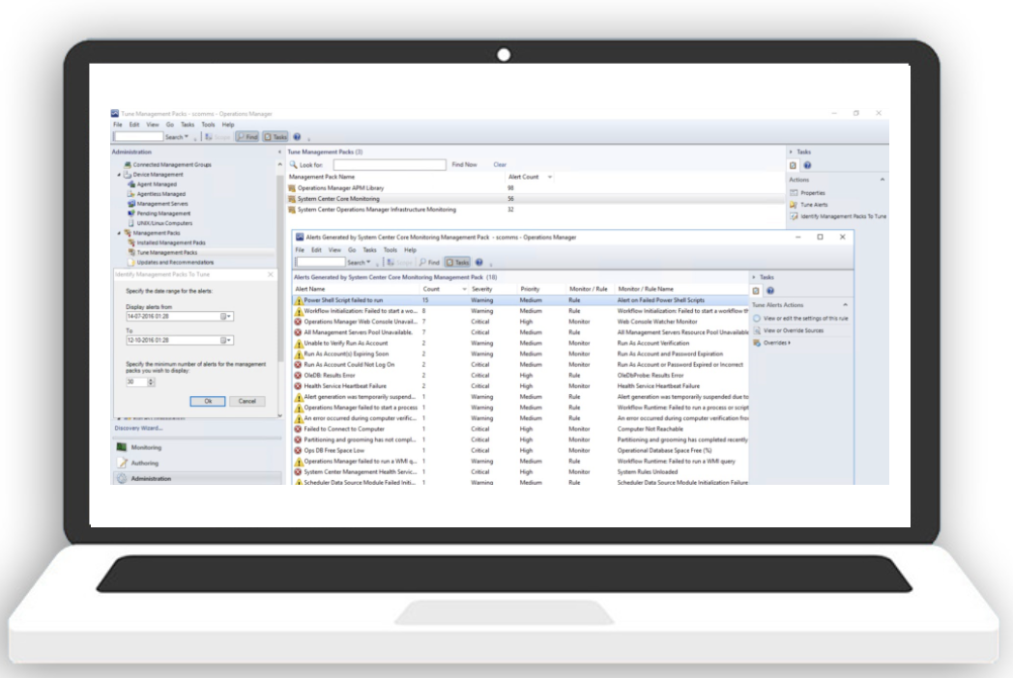Select Ops DB Free Space Low alert
The height and width of the screenshot is (678, 1013).
[x=520, y=450]
